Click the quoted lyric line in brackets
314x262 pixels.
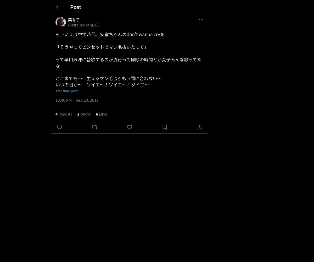[102, 47]
